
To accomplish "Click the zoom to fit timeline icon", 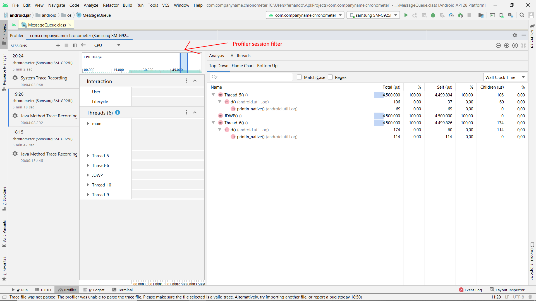I will [x=515, y=45].
